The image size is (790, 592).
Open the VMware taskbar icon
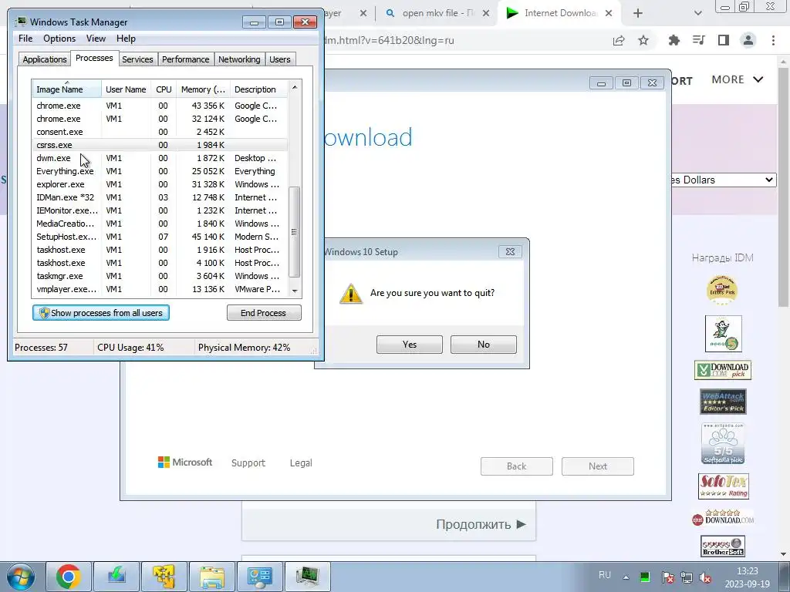[x=164, y=577]
